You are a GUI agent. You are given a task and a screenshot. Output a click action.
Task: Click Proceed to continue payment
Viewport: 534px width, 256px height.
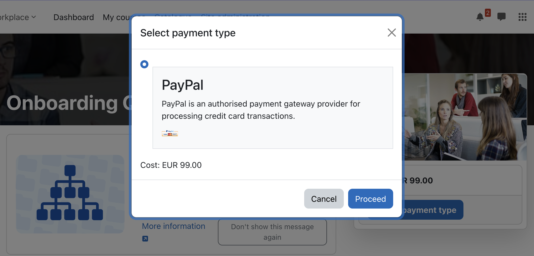pos(370,199)
